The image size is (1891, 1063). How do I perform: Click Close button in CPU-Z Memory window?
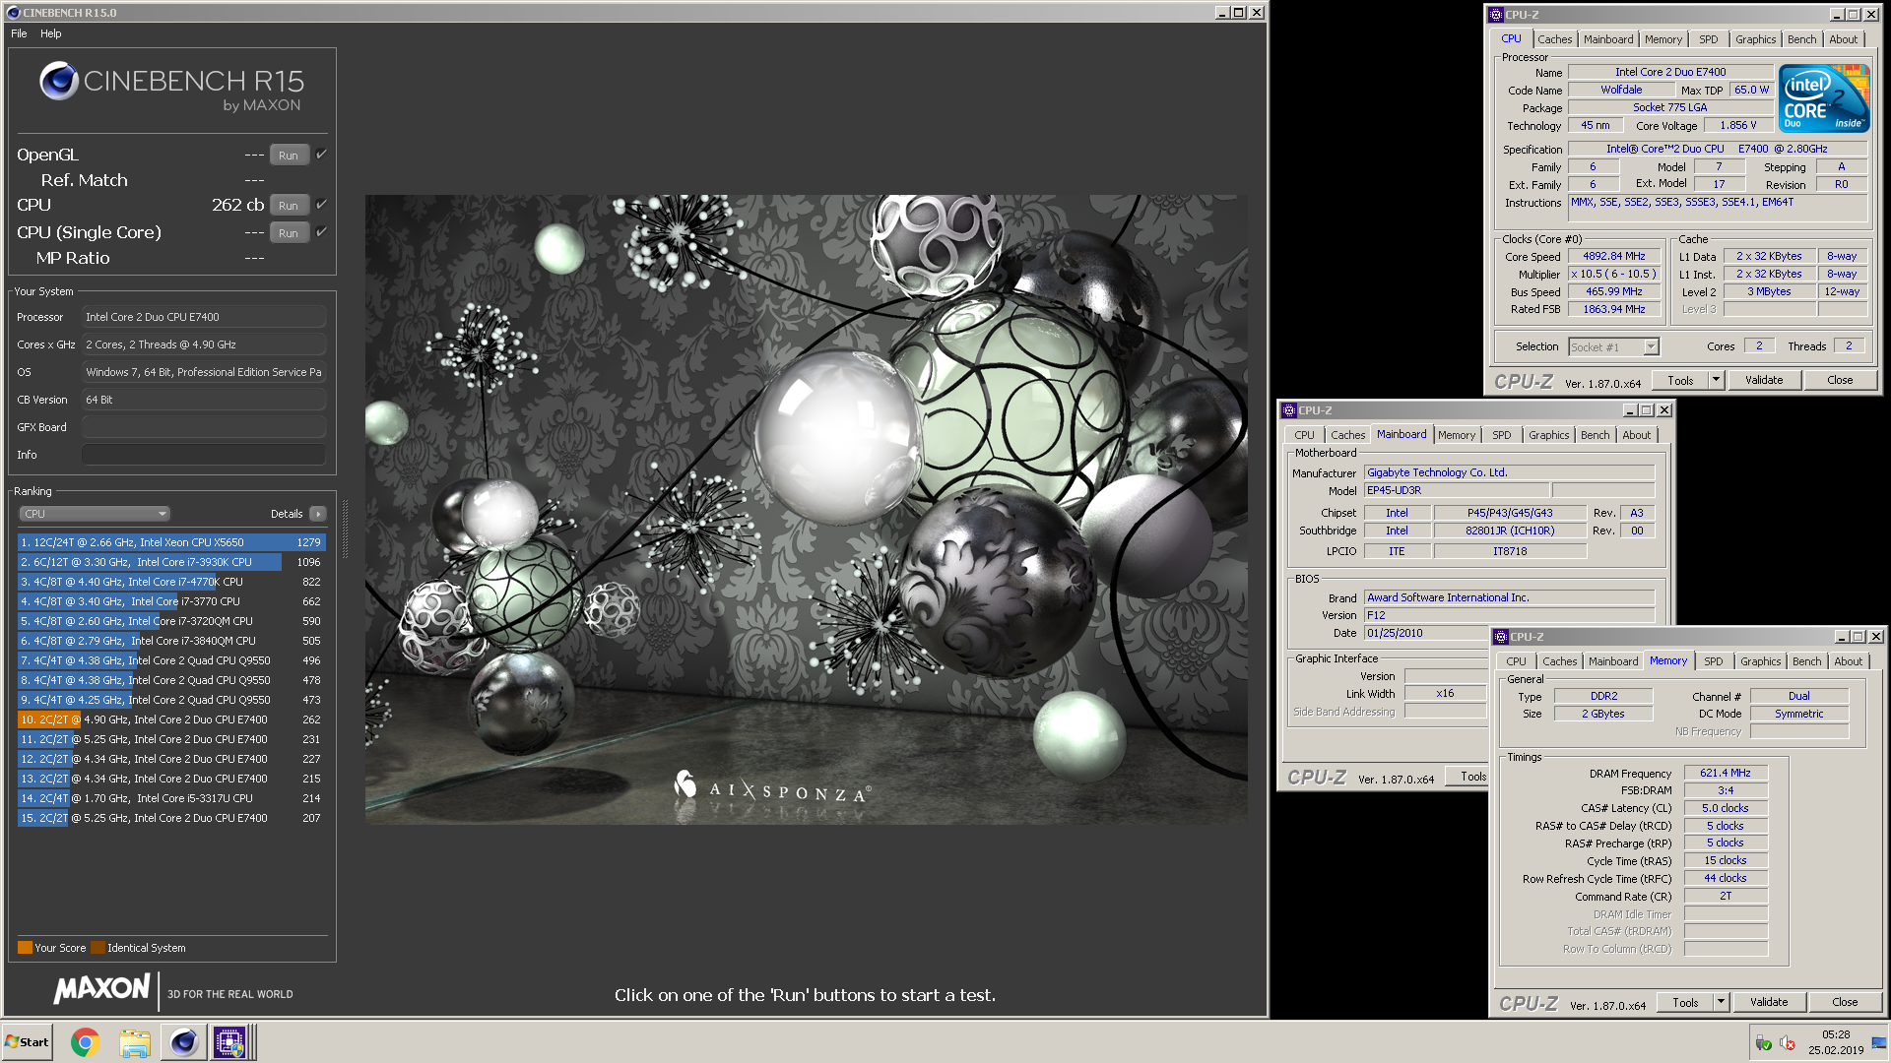tap(1845, 1002)
